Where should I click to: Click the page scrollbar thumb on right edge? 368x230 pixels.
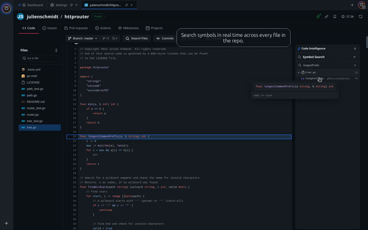367,42
